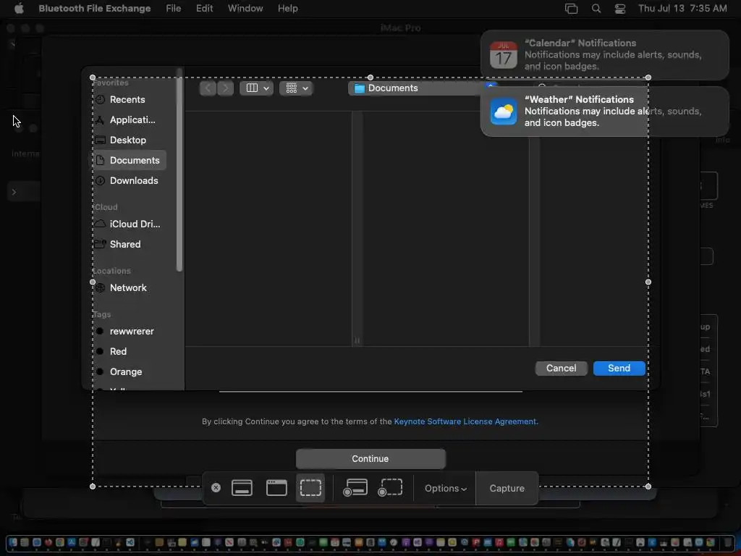The image size is (741, 556).
Task: Select Desktop in the sidebar
Action: 129,140
